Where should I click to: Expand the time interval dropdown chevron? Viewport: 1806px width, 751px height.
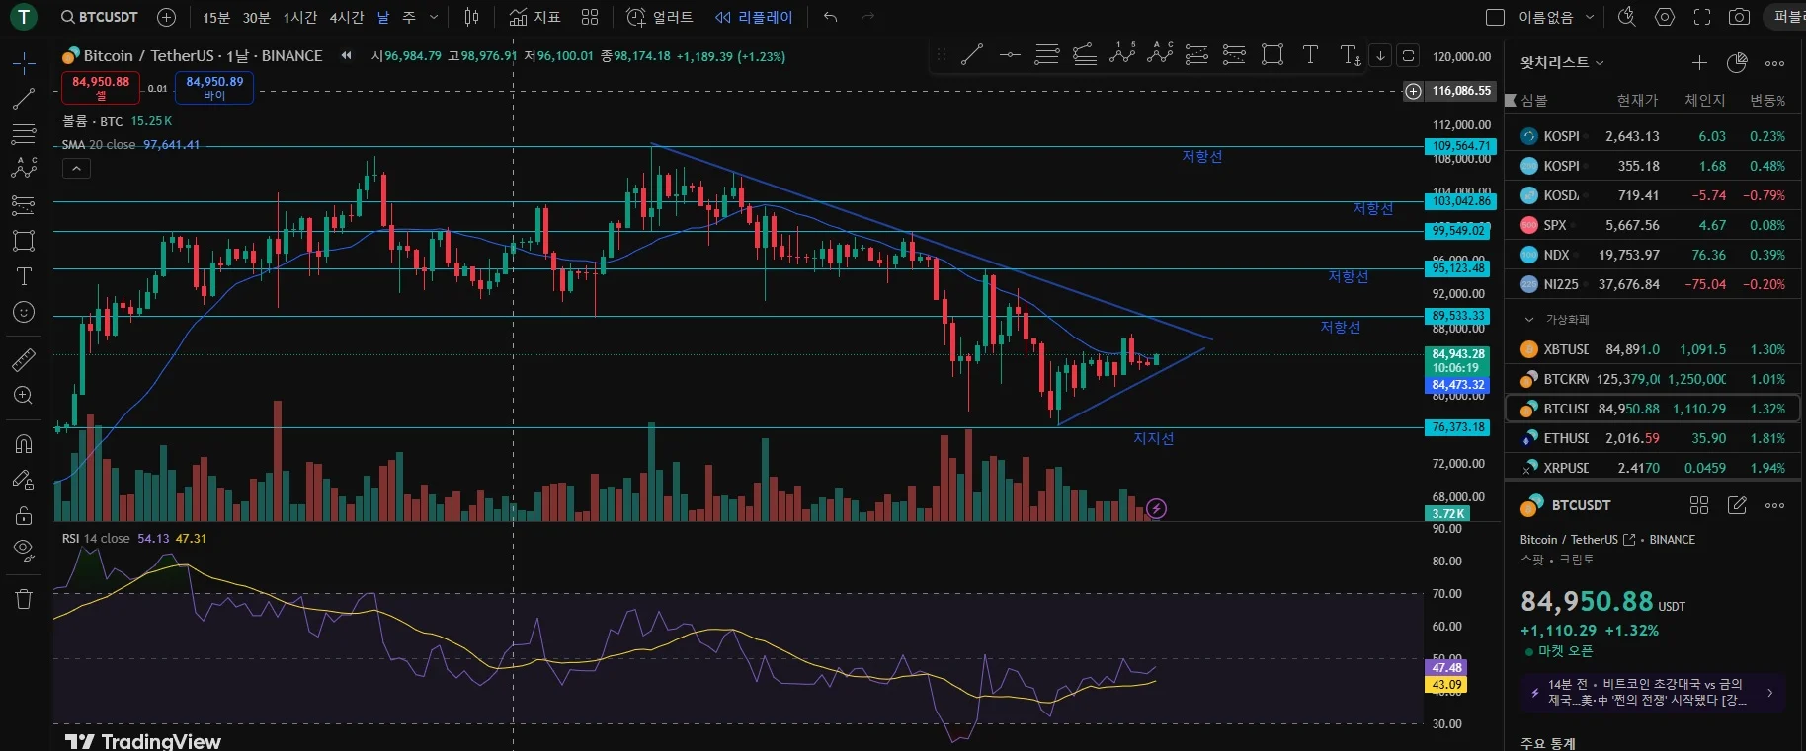(434, 17)
